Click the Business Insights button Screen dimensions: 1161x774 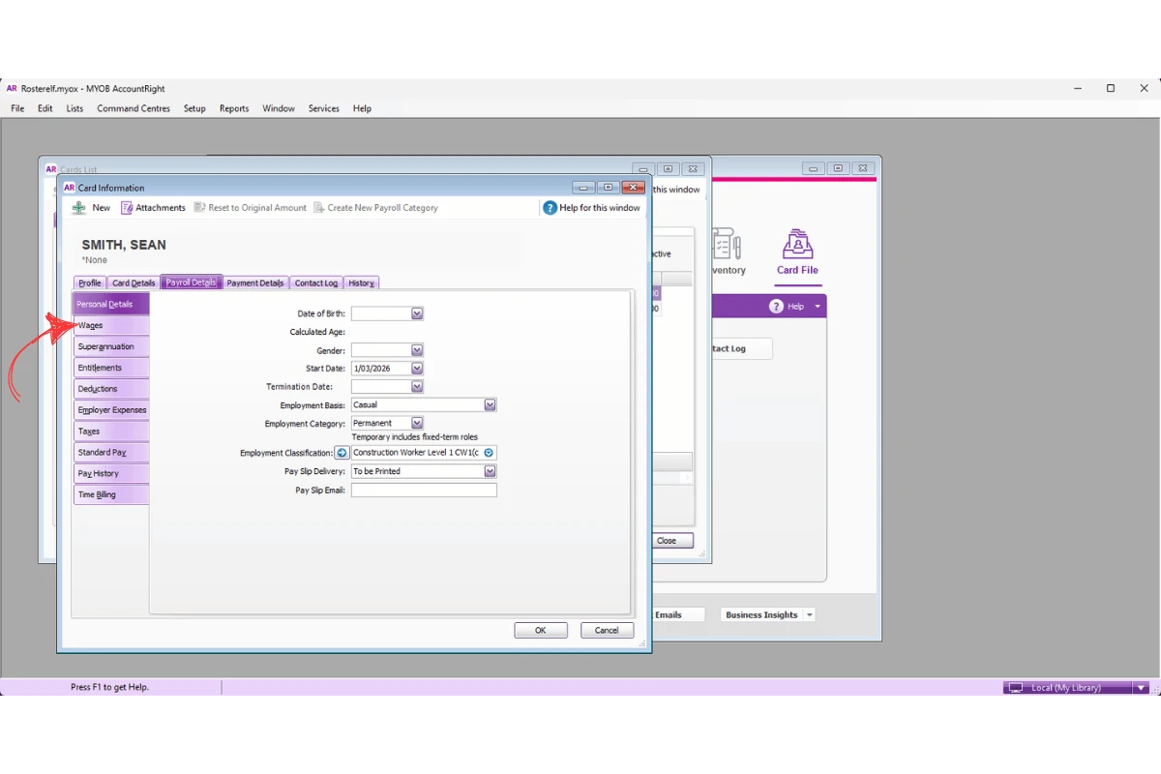761,615
